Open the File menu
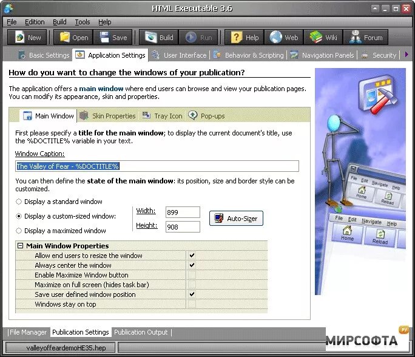 (x=12, y=22)
